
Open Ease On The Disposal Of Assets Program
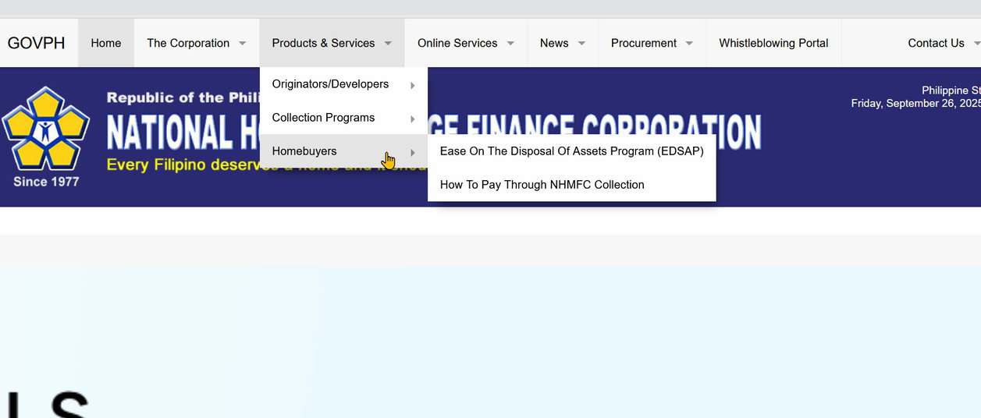point(571,151)
